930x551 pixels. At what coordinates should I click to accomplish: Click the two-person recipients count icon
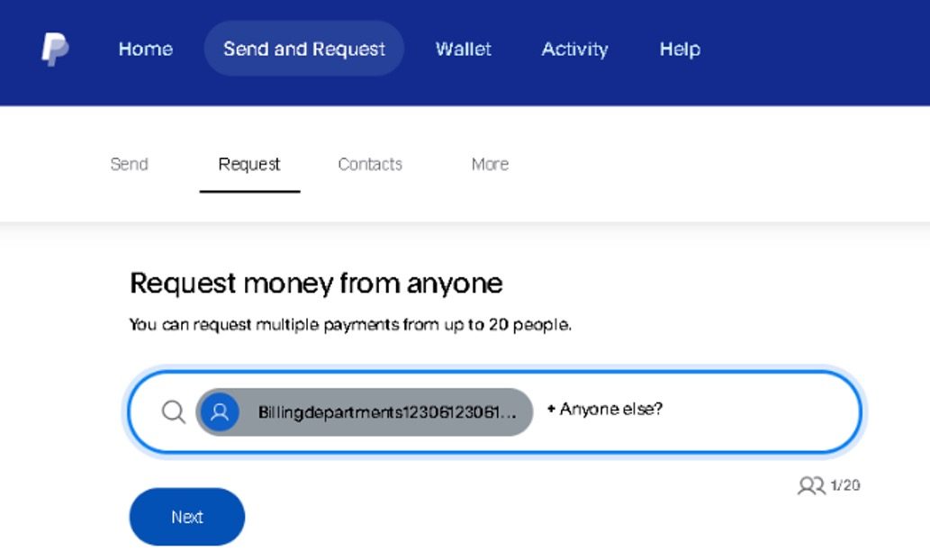tap(810, 486)
